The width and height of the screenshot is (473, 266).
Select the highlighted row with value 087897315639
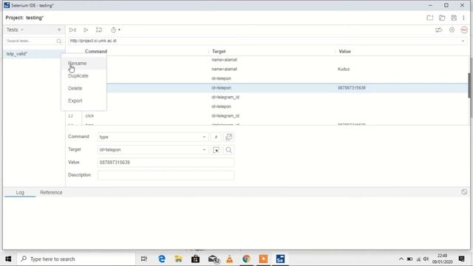coord(267,88)
